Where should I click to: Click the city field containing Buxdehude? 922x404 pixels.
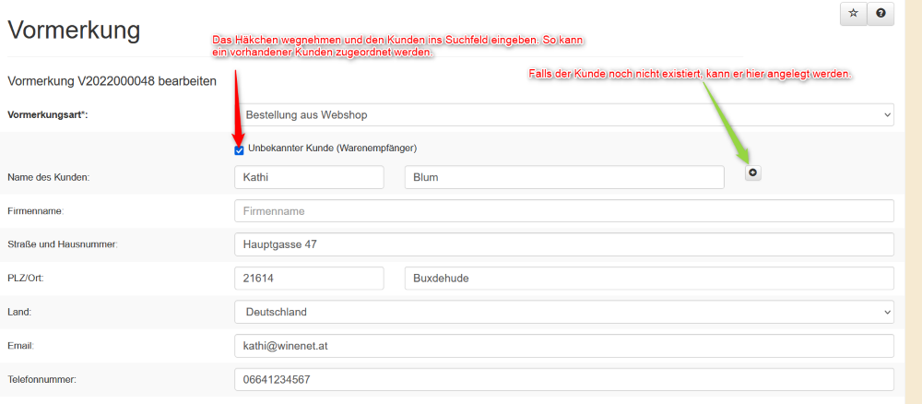(x=649, y=278)
